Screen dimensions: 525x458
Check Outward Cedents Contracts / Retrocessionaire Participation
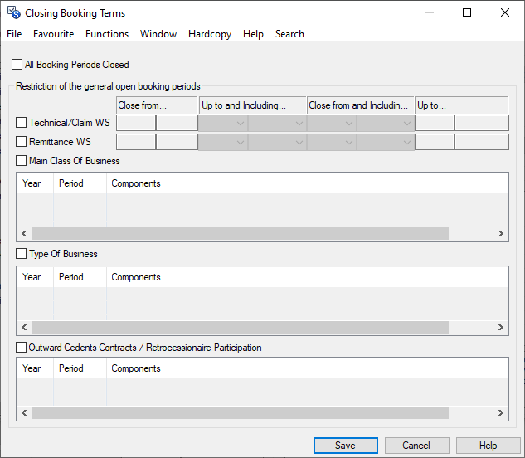[x=22, y=348]
